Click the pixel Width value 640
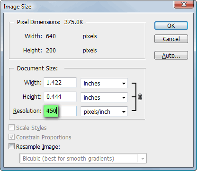The height and width of the screenshot is (171, 197). (x=51, y=36)
